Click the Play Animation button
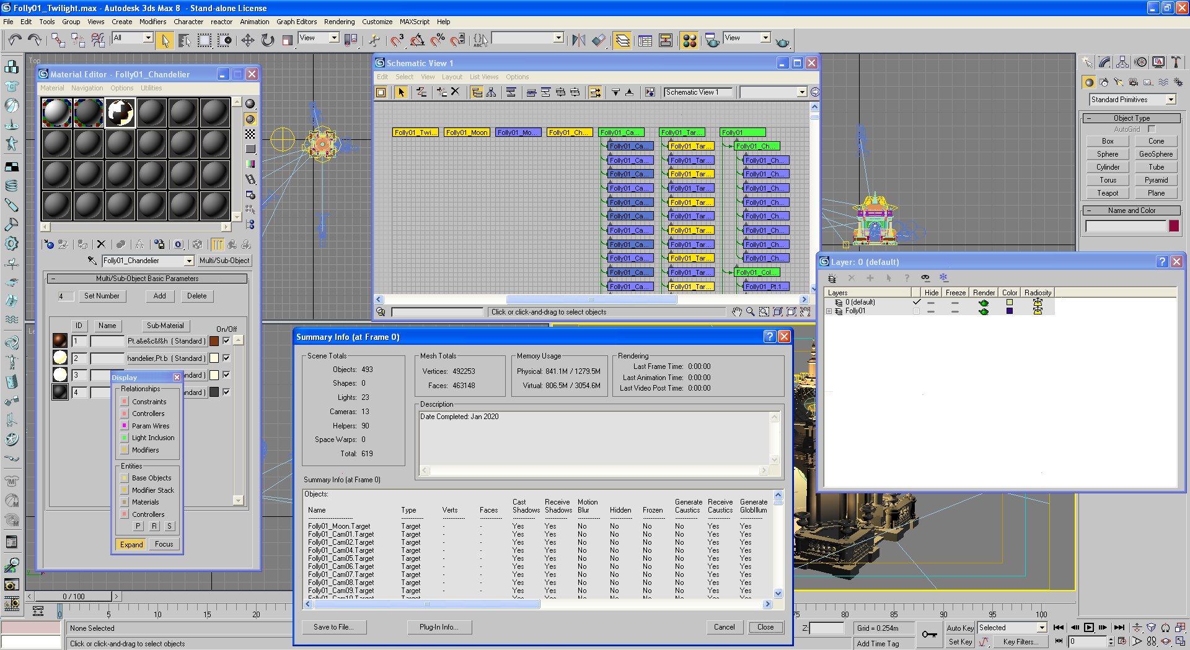This screenshot has width=1190, height=650. [x=1088, y=628]
